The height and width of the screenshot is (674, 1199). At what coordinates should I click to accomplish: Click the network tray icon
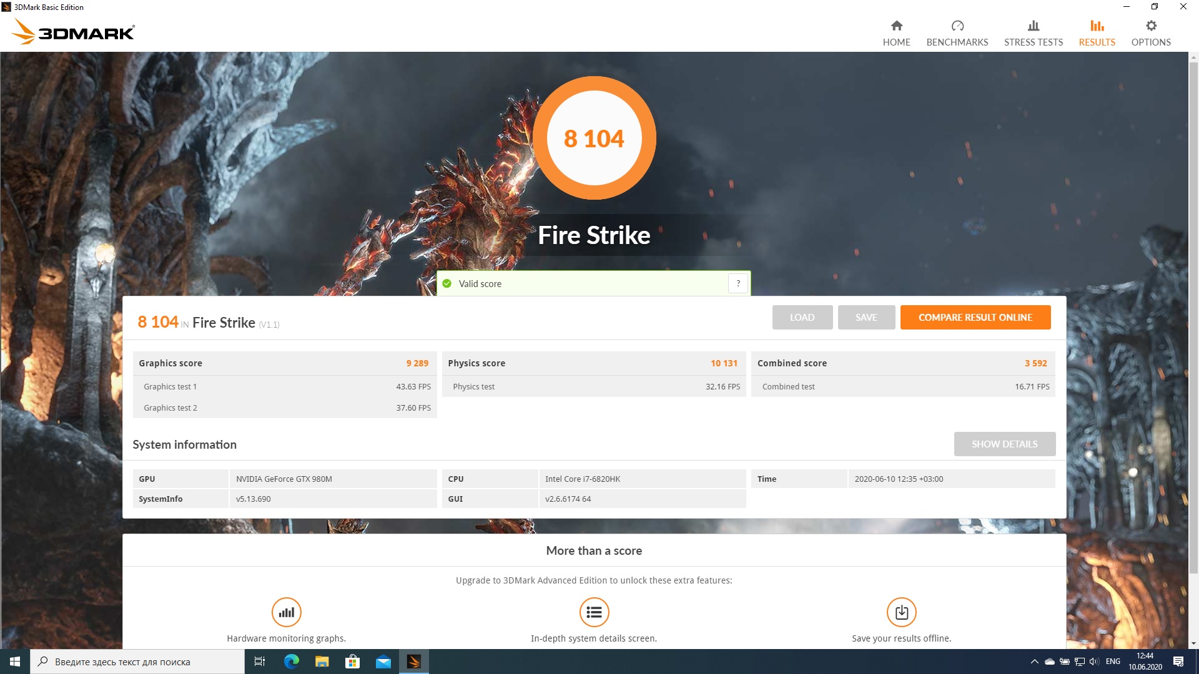pyautogui.click(x=1080, y=662)
